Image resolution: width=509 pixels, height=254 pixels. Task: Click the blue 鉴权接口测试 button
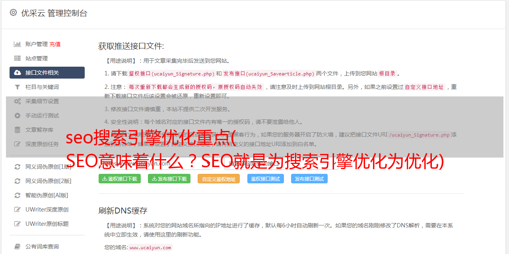pyautogui.click(x=266, y=179)
